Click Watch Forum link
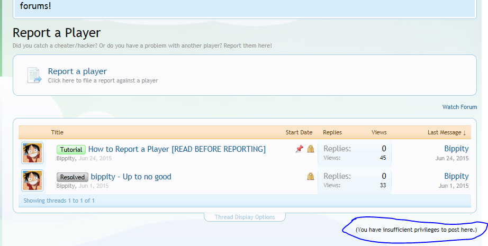488x246 pixels. 459,107
